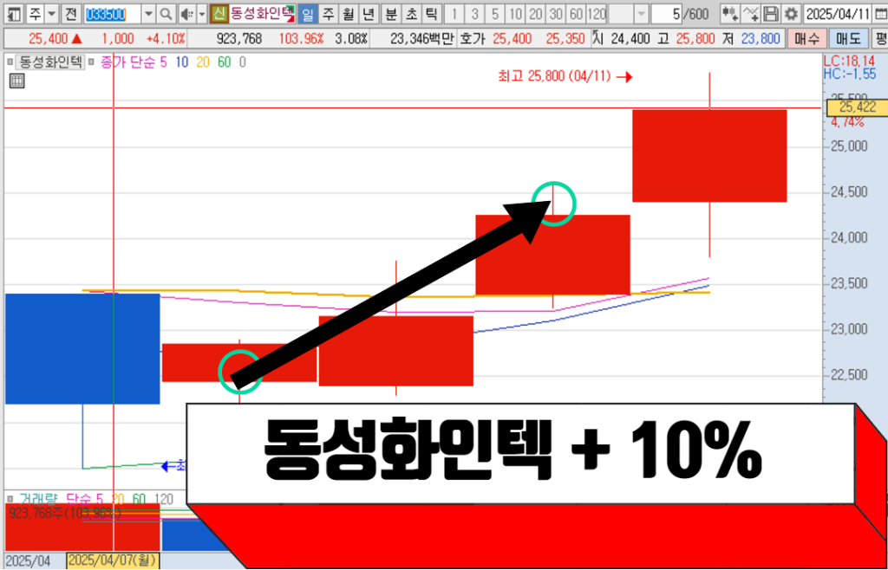This screenshot has width=888, height=570.
Task: Click the add candlestick chart icon
Action: [x=730, y=14]
